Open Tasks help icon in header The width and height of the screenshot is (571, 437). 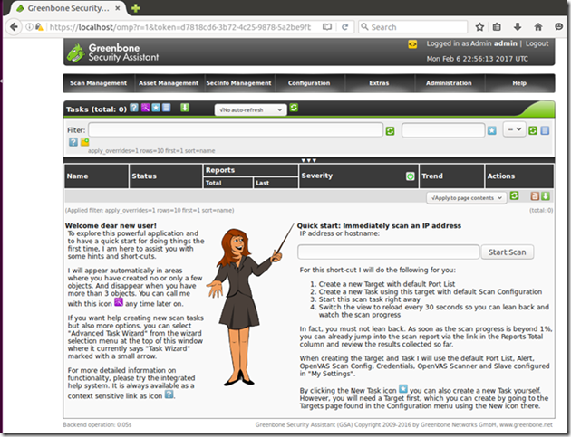[x=134, y=108]
